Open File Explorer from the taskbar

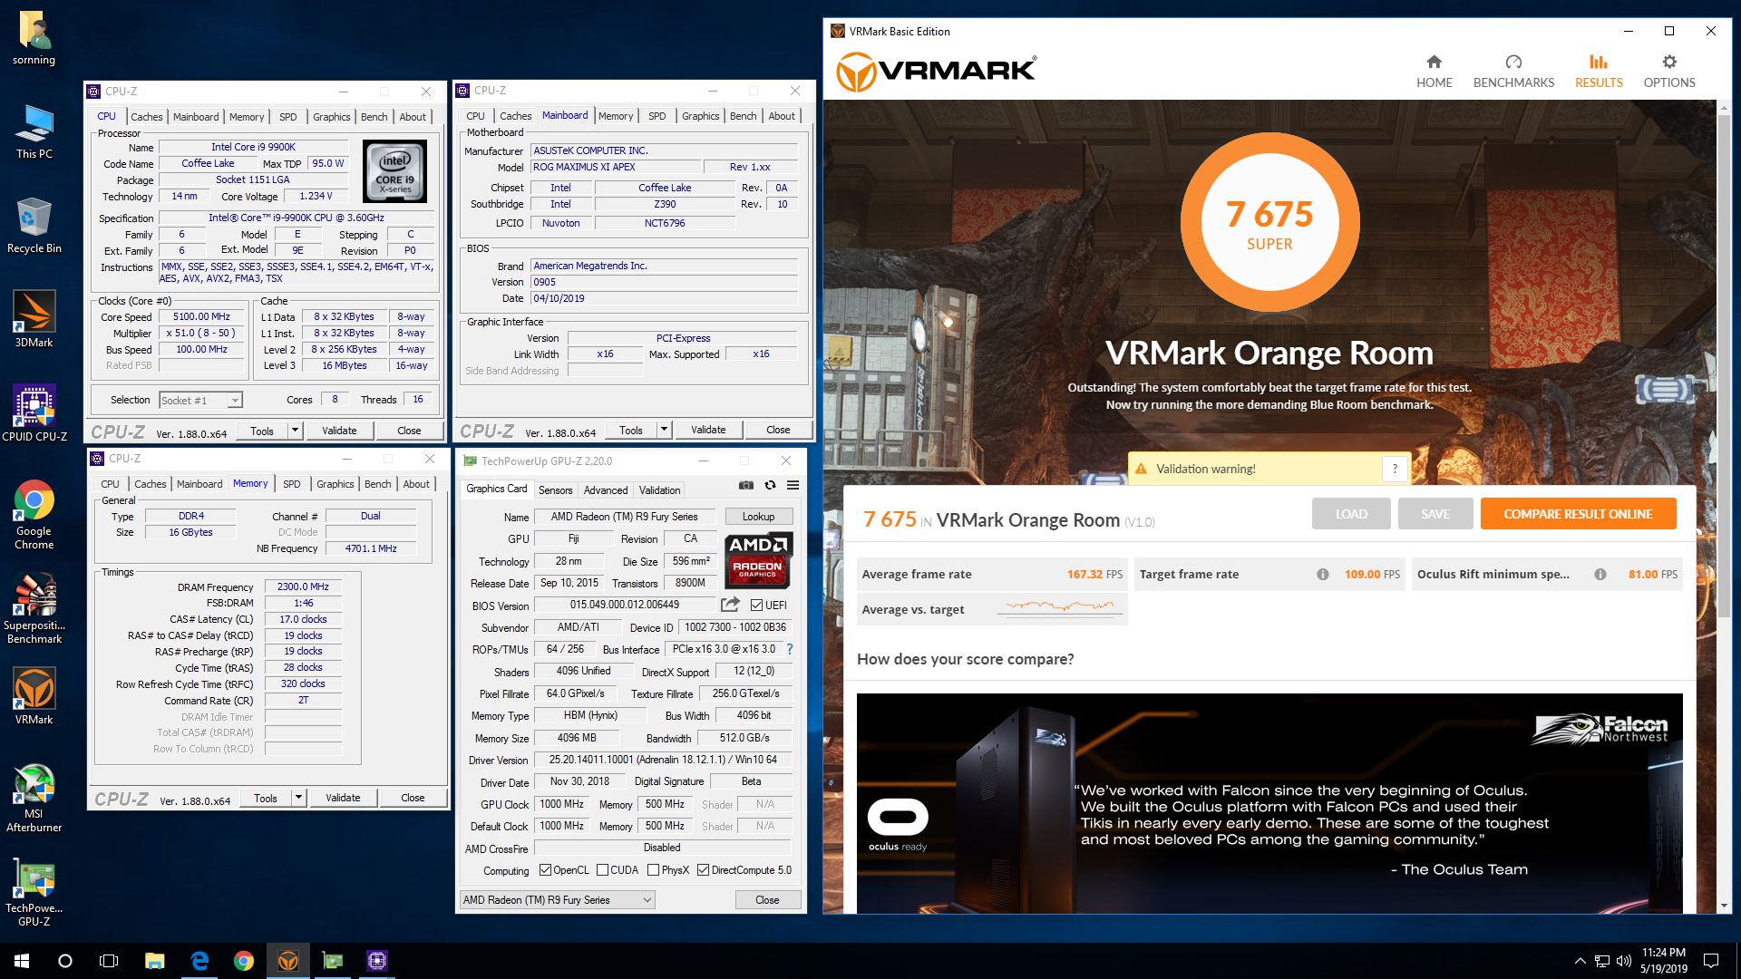[x=155, y=961]
